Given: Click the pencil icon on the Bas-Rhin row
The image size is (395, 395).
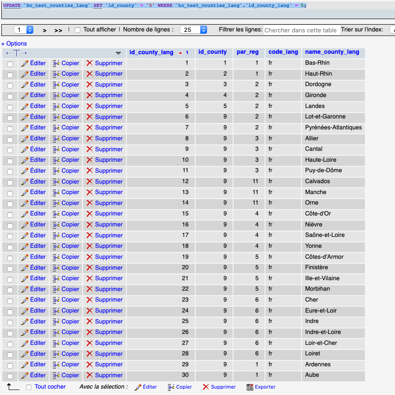Looking at the screenshot, I should 25,63.
